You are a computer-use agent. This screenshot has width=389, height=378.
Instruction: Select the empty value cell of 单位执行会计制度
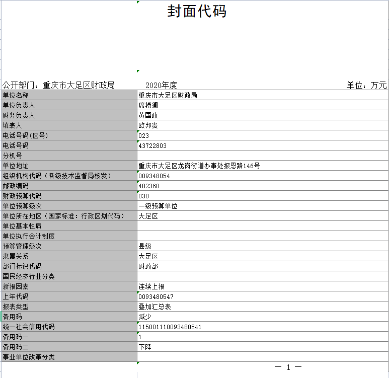coord(263,236)
